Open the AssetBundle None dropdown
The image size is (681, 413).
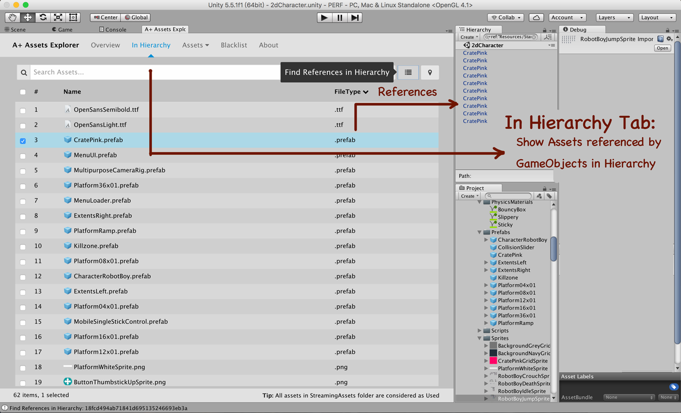pos(629,397)
